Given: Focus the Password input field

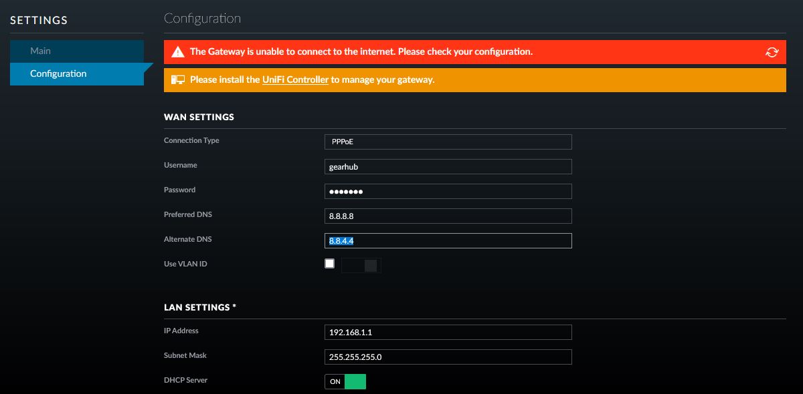Looking at the screenshot, I should (x=448, y=191).
